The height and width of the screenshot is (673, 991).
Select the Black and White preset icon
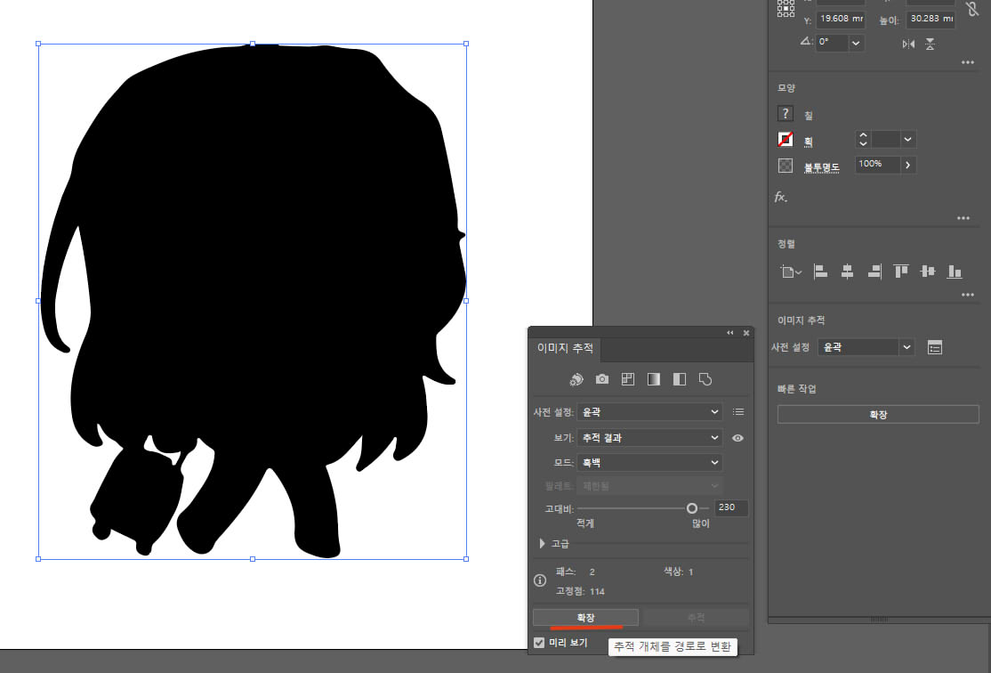[x=680, y=379]
